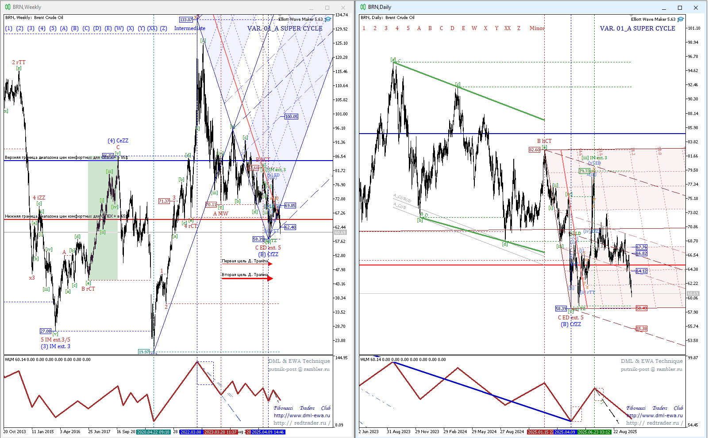Select the blue (1) wave label in Weekly chart
This screenshot has height=438, width=708.
point(9,28)
